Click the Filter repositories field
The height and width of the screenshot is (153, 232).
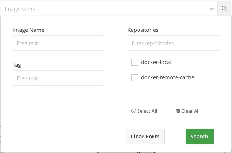pyautogui.click(x=173, y=43)
